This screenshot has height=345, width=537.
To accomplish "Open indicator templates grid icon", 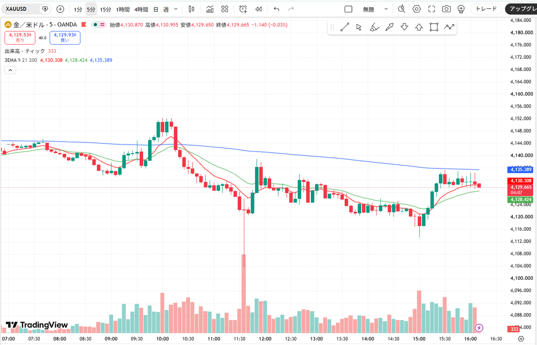I will (225, 9).
